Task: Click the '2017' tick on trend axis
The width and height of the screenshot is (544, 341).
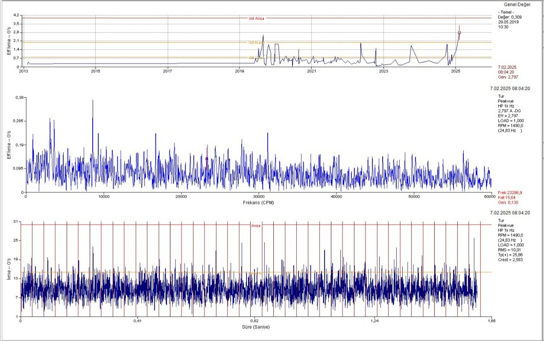Action: click(x=167, y=71)
